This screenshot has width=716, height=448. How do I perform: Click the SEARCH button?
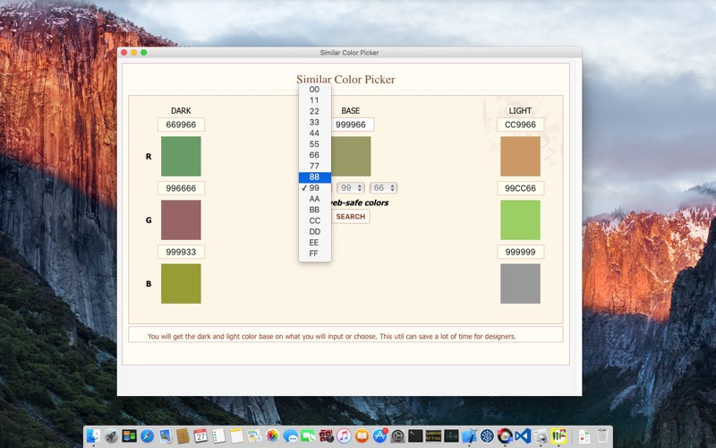point(351,217)
